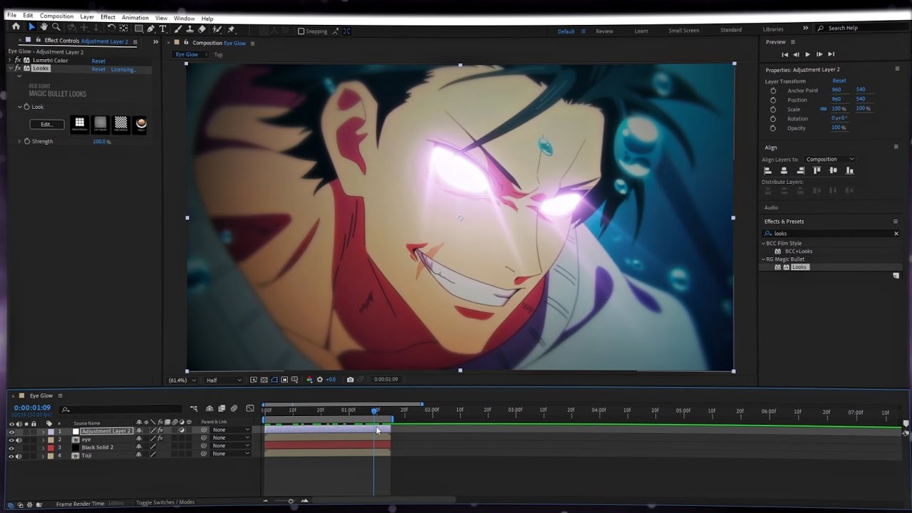The height and width of the screenshot is (513, 912).
Task: Play the preview with play button
Action: tap(807, 54)
